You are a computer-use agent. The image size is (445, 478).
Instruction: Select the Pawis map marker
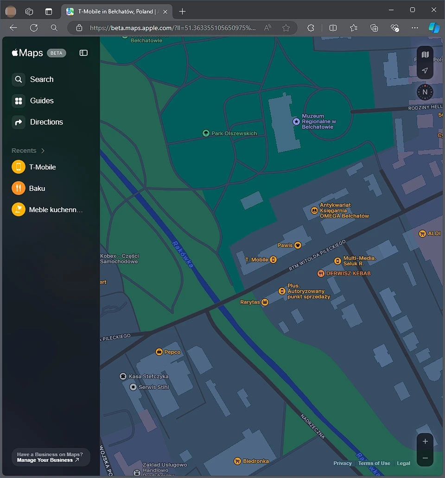click(x=298, y=245)
